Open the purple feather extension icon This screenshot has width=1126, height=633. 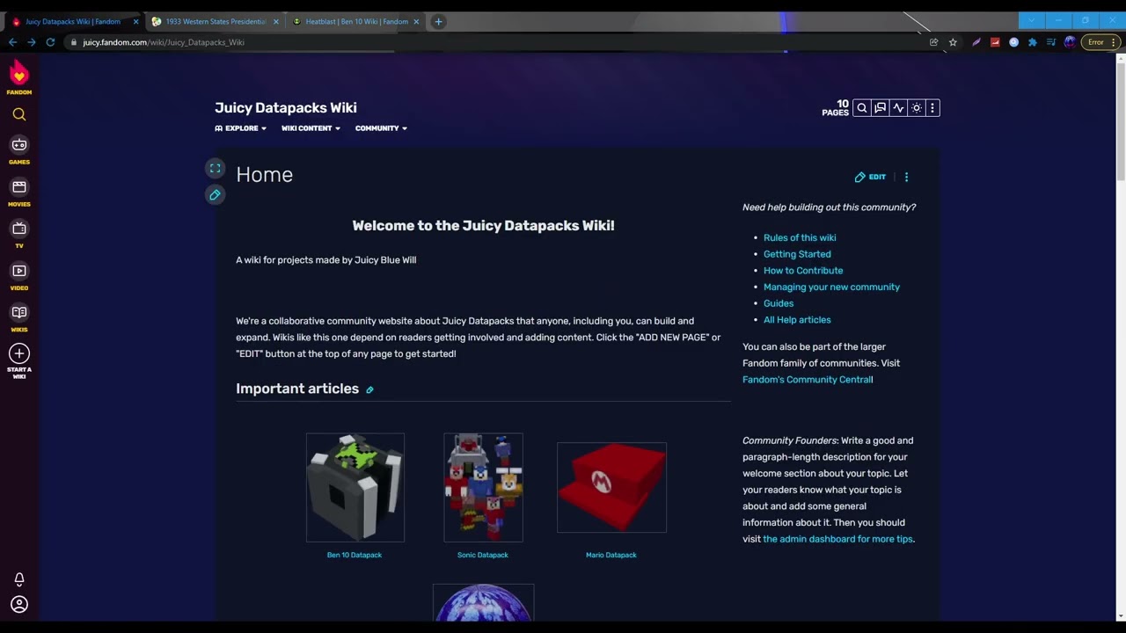coord(976,42)
